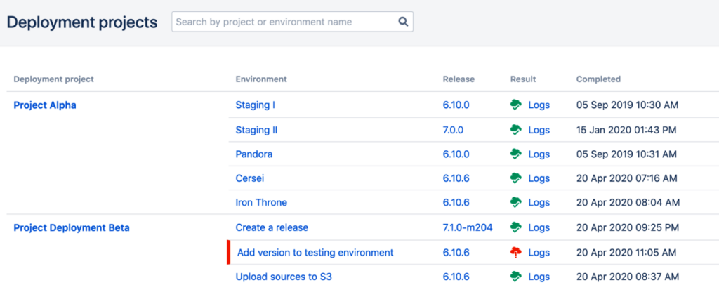Image resolution: width=719 pixels, height=285 pixels.
Task: View Logs for Cersei
Action: point(539,178)
